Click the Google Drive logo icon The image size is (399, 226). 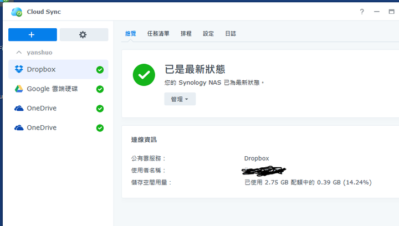[x=19, y=89]
